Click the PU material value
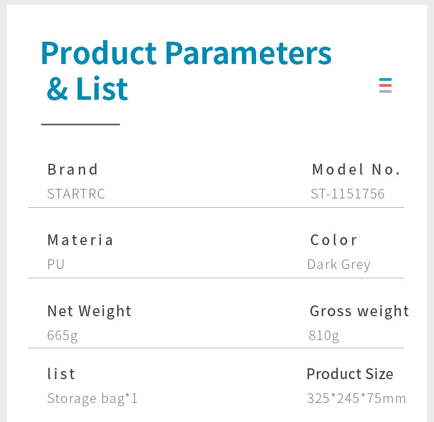 click(56, 264)
